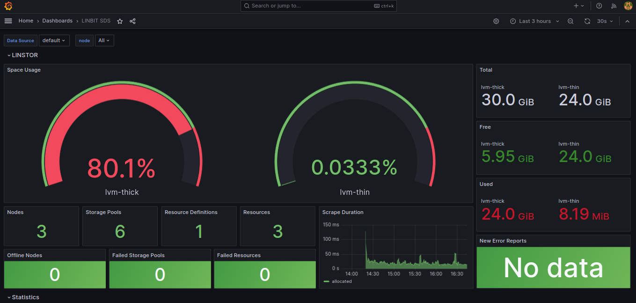Open dashboard settings gear
This screenshot has height=303, width=636.
coord(496,21)
